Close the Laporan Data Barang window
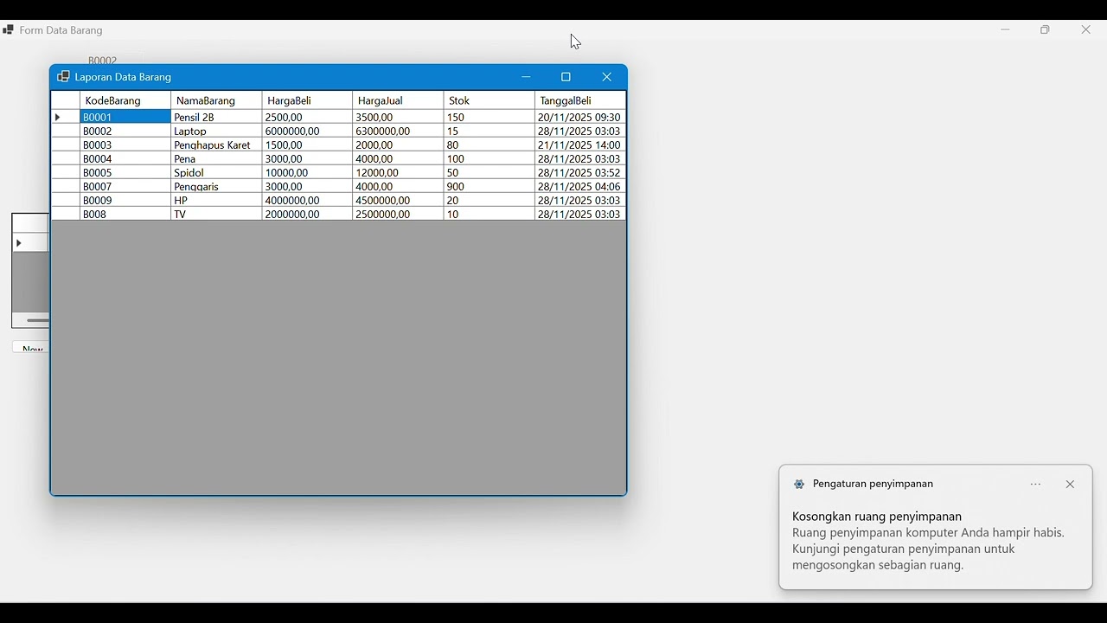Image resolution: width=1107 pixels, height=623 pixels. tap(607, 77)
